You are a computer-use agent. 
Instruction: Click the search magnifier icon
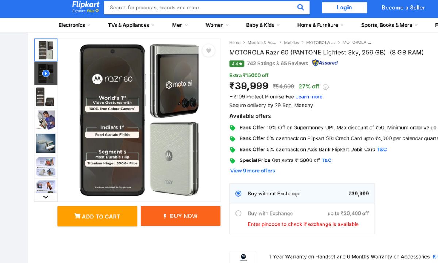(300, 7)
